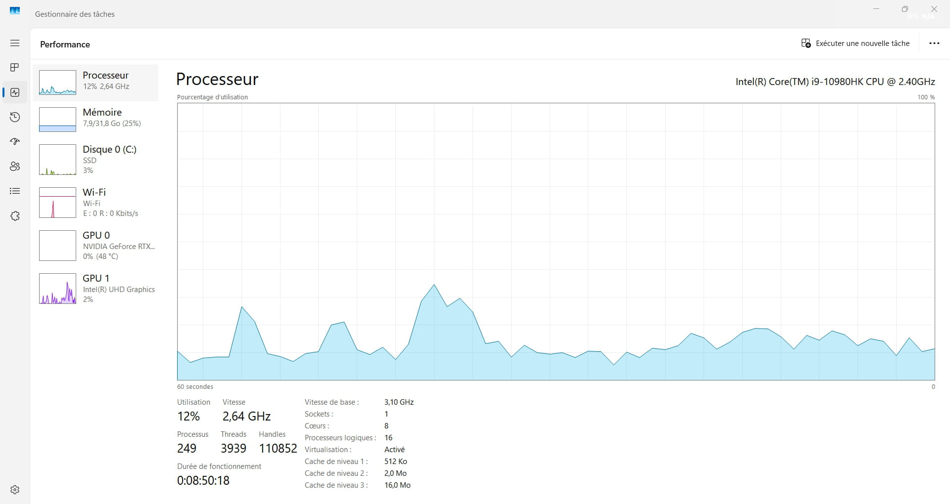Image resolution: width=950 pixels, height=504 pixels.
Task: Close the Task Manager window
Action: [x=934, y=9]
